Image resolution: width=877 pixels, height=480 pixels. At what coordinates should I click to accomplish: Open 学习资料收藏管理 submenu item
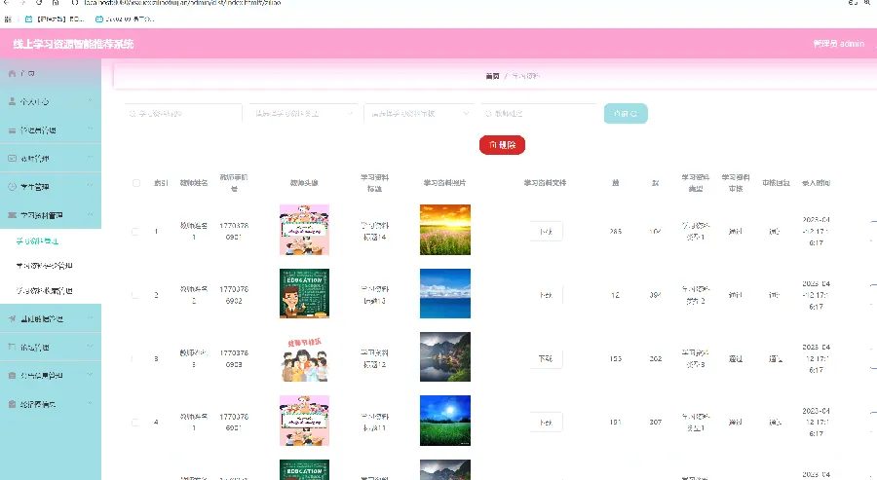click(x=44, y=290)
